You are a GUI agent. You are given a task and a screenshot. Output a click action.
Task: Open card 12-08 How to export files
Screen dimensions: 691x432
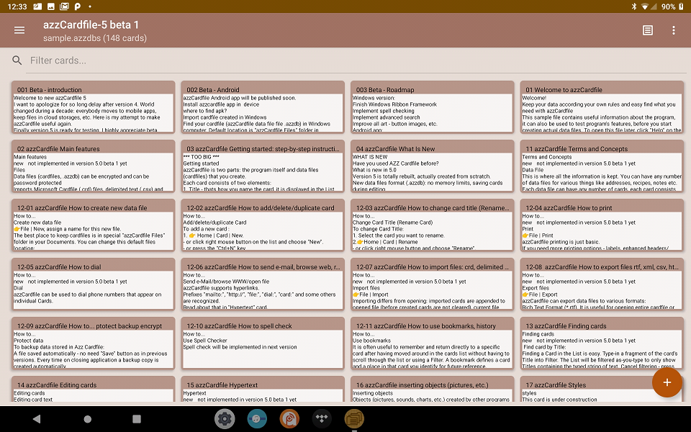[602, 284]
